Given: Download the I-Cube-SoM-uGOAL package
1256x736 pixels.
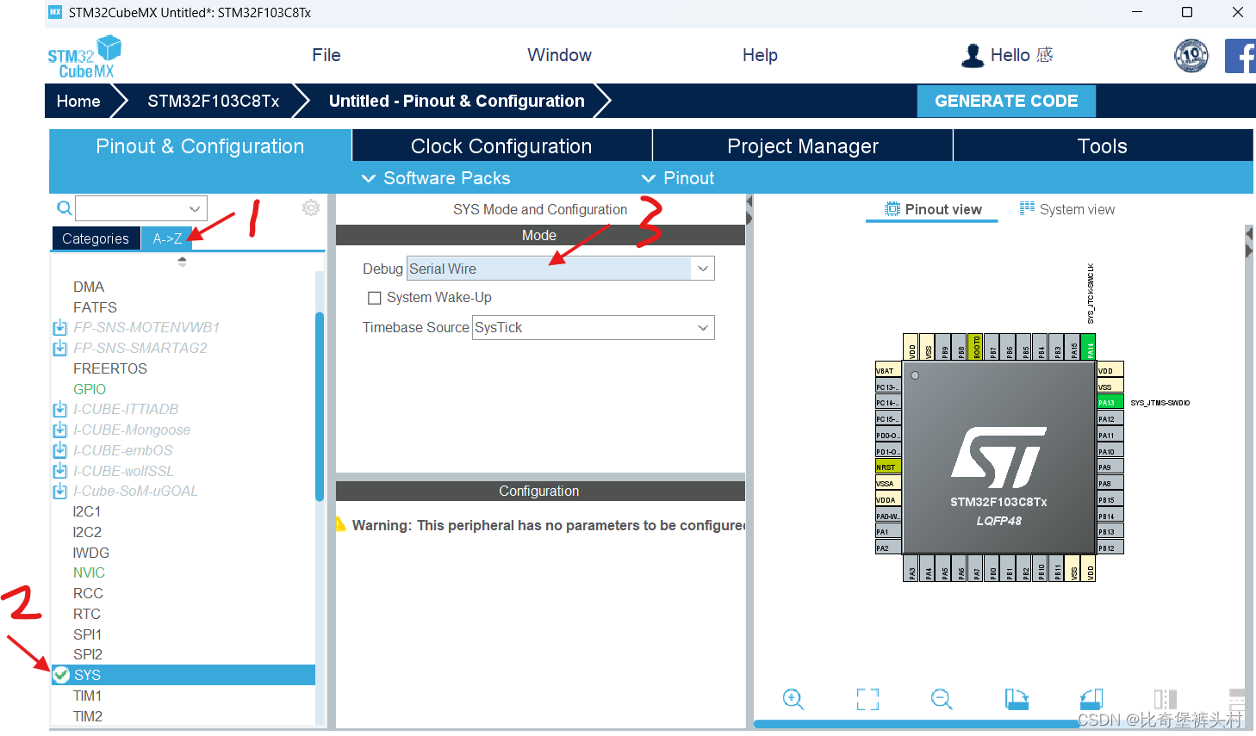Looking at the screenshot, I should (x=59, y=492).
